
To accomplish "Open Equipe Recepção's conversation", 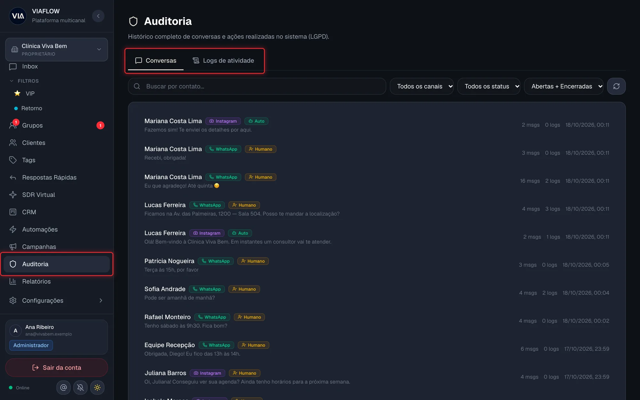I will point(377,349).
